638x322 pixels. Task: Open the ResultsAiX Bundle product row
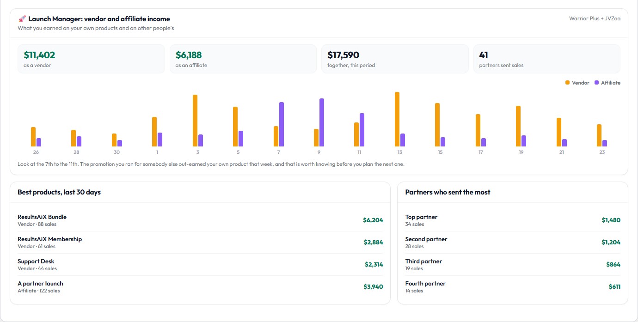200,220
